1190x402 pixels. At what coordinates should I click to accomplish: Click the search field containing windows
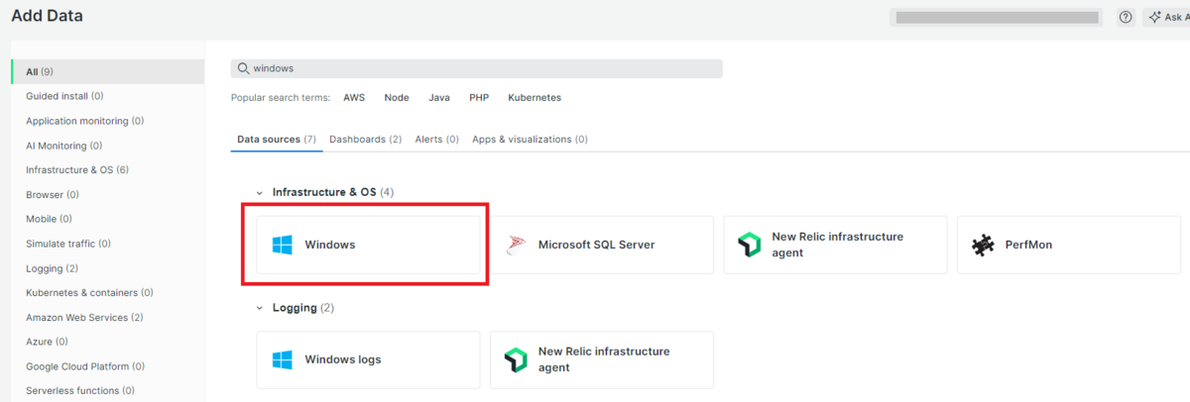[x=477, y=68]
